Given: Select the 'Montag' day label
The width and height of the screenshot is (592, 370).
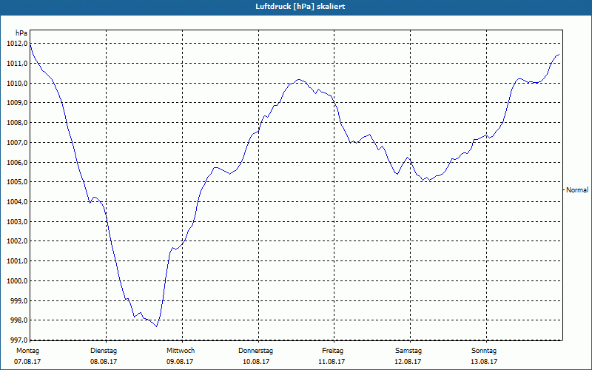Looking at the screenshot, I should (x=27, y=351).
